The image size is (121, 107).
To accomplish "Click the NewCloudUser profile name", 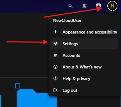I will click(67, 21).
